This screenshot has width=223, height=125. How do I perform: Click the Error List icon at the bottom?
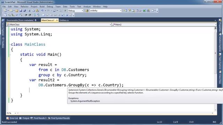(x=8, y=118)
